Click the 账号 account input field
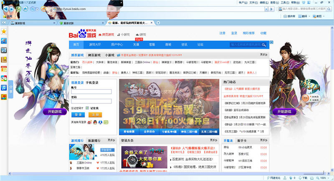This screenshot has width=334, height=181. coord(91,92)
